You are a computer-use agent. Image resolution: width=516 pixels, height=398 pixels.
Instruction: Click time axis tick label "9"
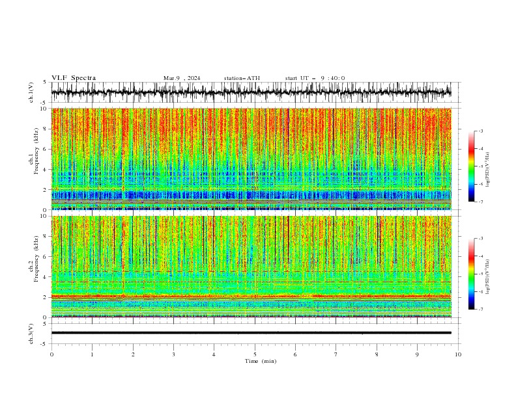pos(417,354)
